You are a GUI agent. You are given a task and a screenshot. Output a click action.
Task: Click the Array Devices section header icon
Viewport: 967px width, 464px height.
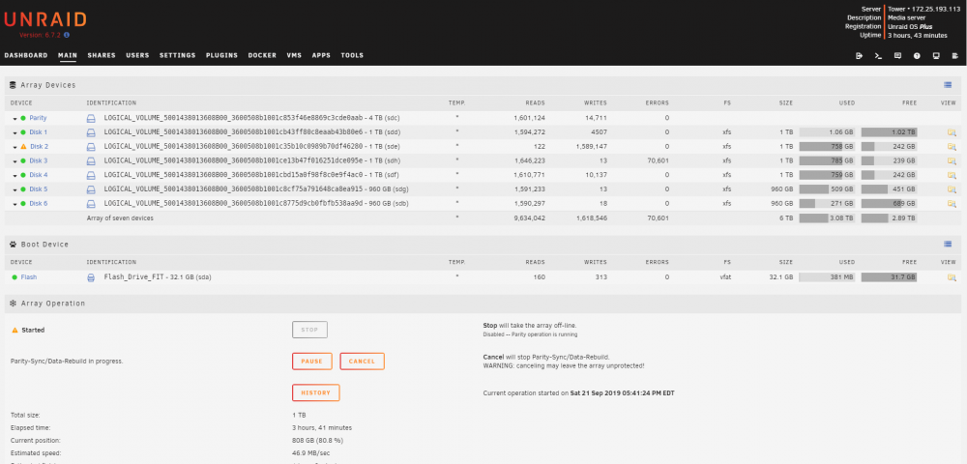tap(13, 85)
